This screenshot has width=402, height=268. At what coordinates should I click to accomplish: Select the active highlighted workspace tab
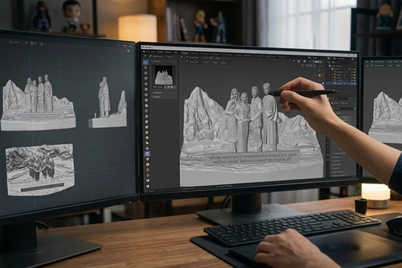tap(185, 53)
